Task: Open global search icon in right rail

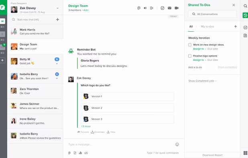Action: pos(245,6)
